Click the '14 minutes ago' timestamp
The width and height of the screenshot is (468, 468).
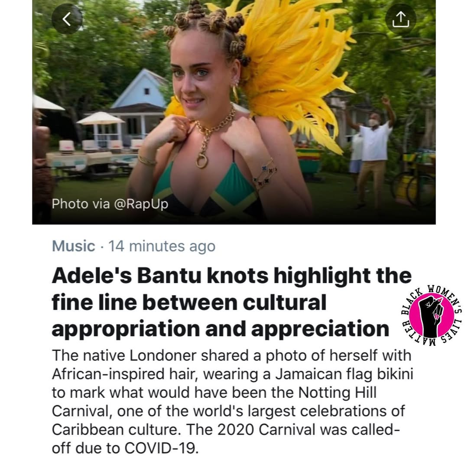tap(162, 246)
